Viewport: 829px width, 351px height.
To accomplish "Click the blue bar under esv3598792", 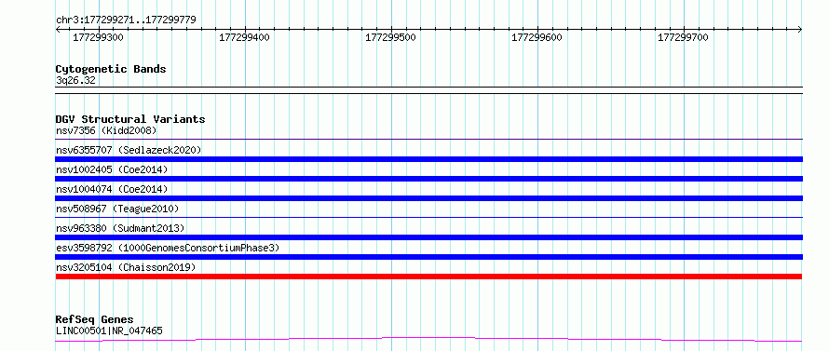I will [x=428, y=257].
